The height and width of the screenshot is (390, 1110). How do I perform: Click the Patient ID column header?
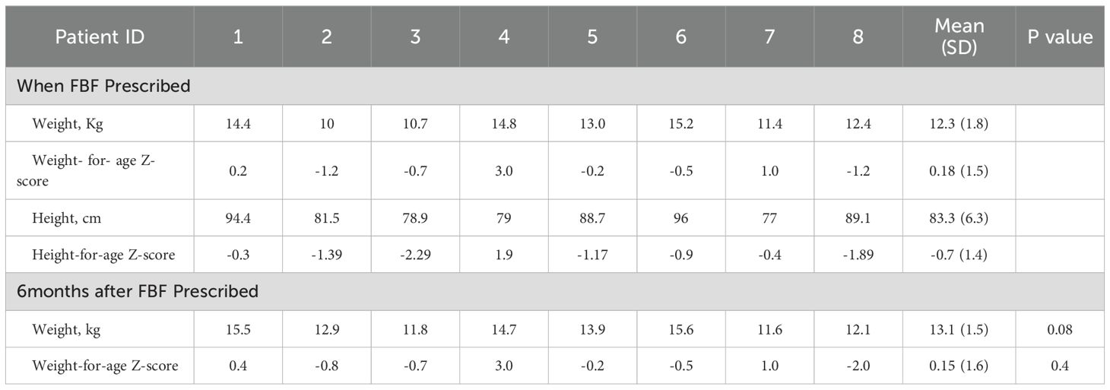coord(100,37)
